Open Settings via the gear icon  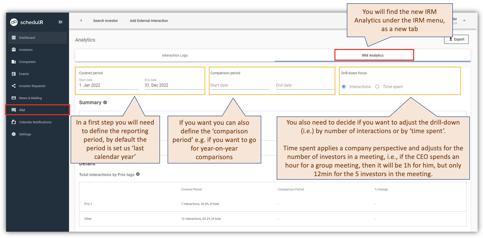click(13, 134)
